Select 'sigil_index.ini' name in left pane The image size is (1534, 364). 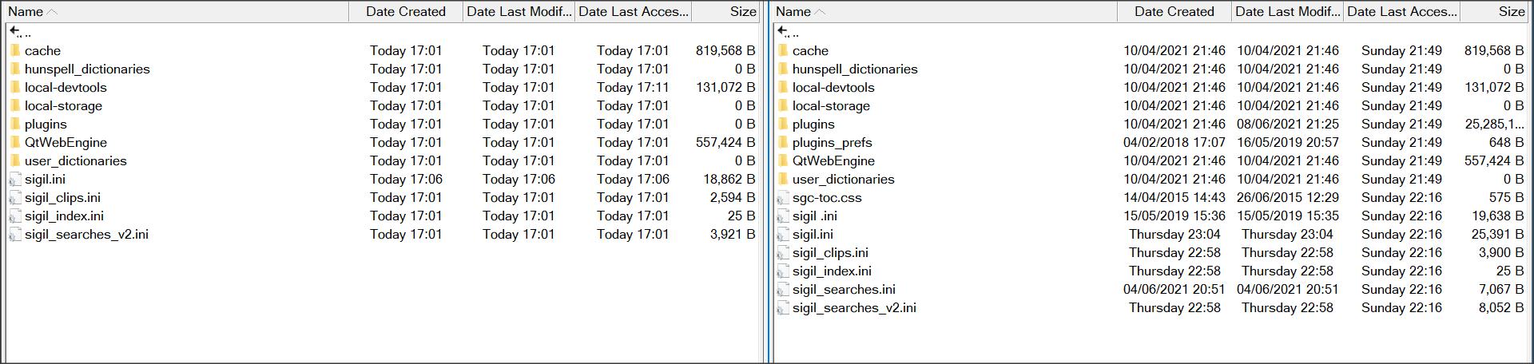click(64, 216)
